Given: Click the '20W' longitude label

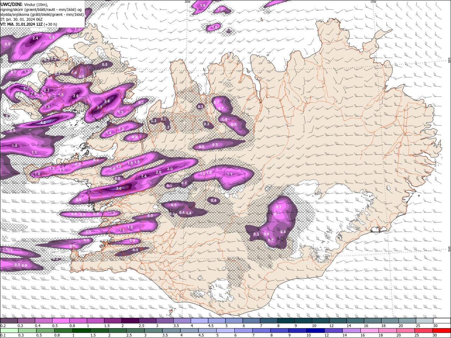Looking at the screenshot, I should click(187, 1).
